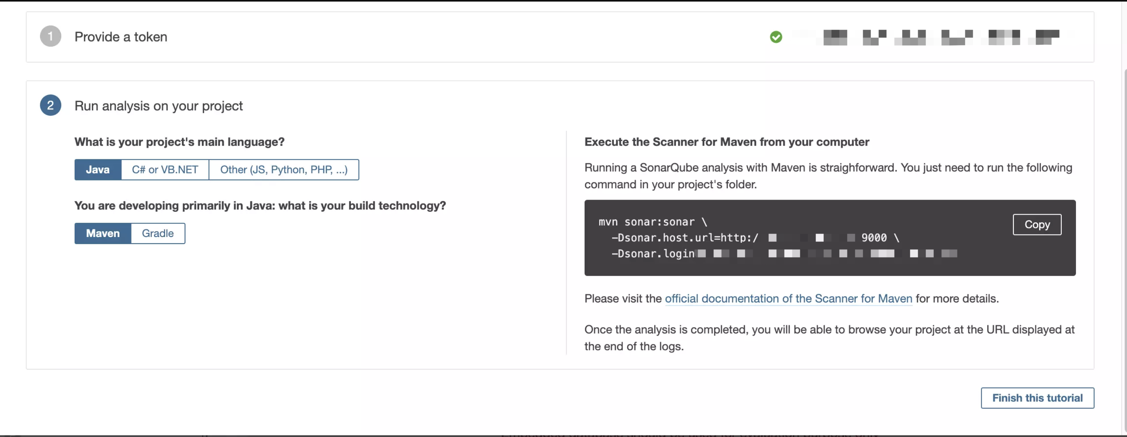Viewport: 1127px width, 437px height.
Task: Select Java as main language
Action: point(97,169)
